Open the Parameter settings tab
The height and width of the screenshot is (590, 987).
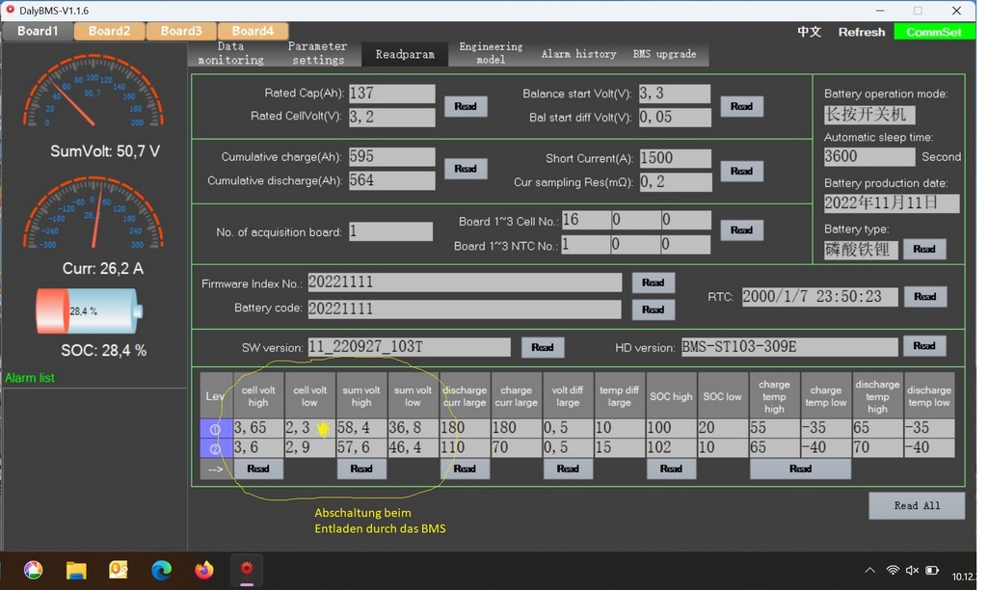coord(318,54)
